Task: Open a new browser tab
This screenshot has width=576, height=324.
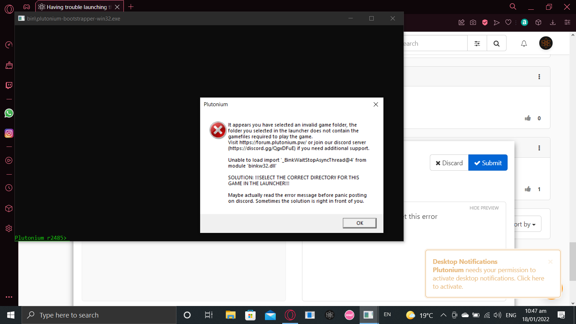Action: [131, 7]
